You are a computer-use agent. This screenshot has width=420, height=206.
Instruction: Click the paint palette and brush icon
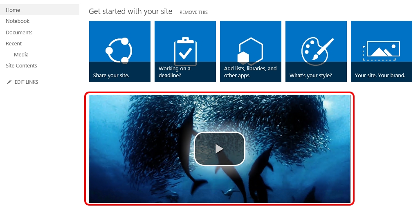315,51
